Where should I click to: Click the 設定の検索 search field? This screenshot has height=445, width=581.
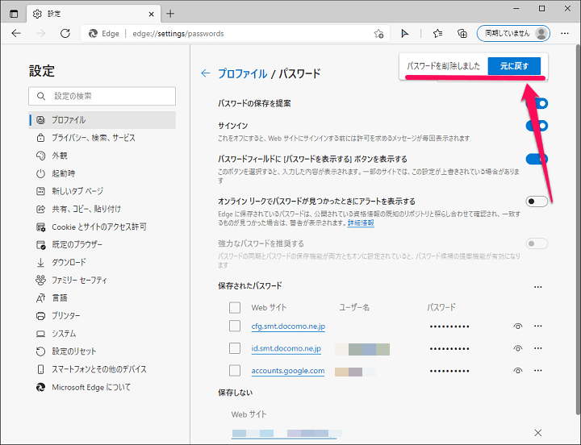[102, 96]
